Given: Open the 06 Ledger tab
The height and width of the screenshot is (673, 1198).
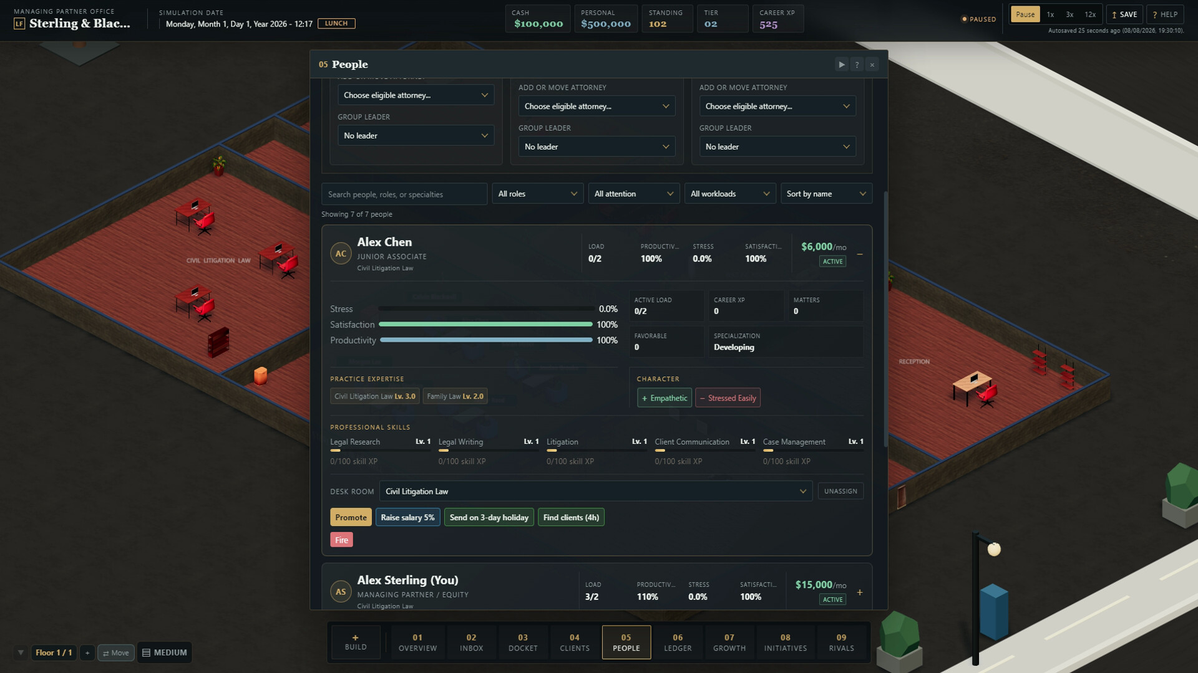Looking at the screenshot, I should pyautogui.click(x=678, y=642).
